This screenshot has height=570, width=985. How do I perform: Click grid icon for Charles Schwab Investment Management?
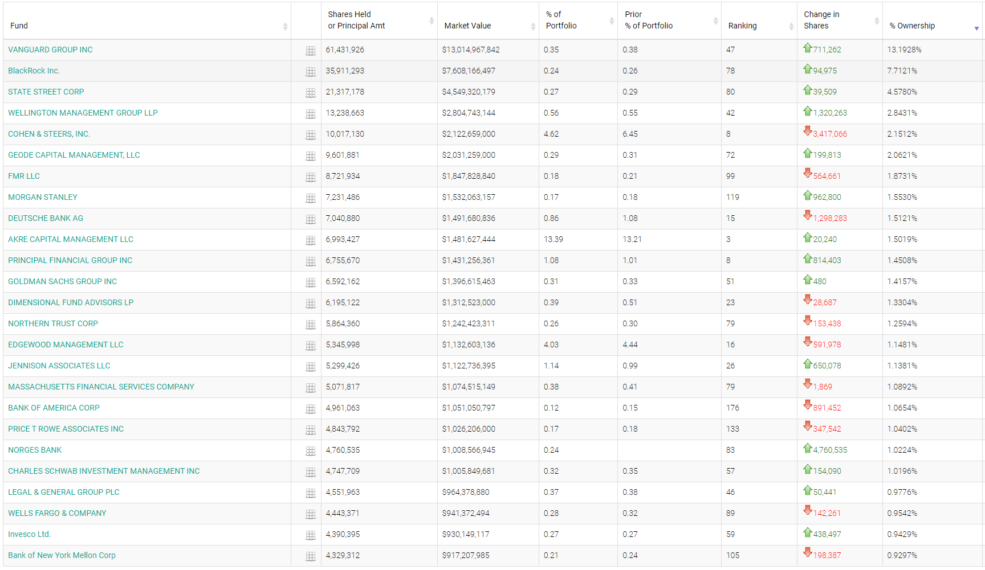coord(311,472)
